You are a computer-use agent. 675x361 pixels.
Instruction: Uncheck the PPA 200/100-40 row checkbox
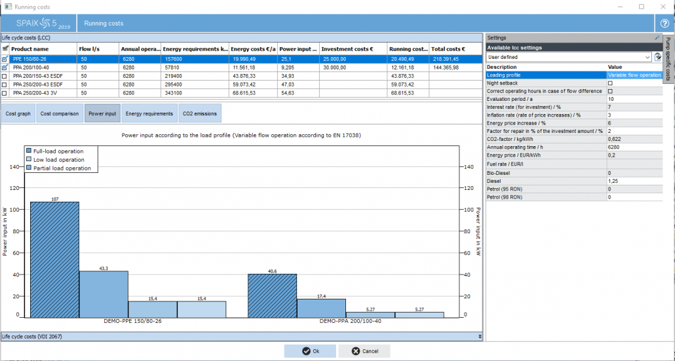5,67
